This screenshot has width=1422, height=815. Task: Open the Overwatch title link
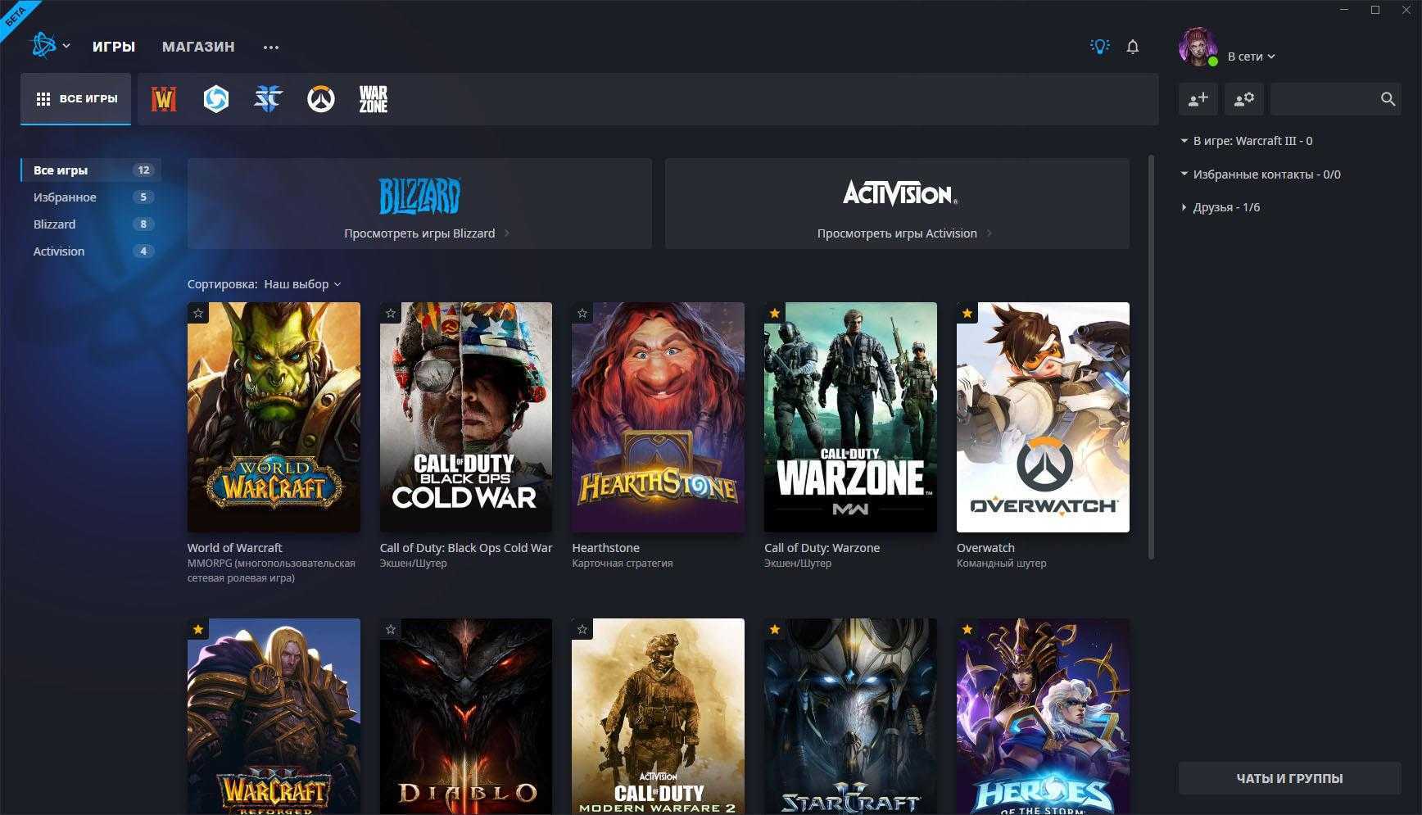point(985,548)
